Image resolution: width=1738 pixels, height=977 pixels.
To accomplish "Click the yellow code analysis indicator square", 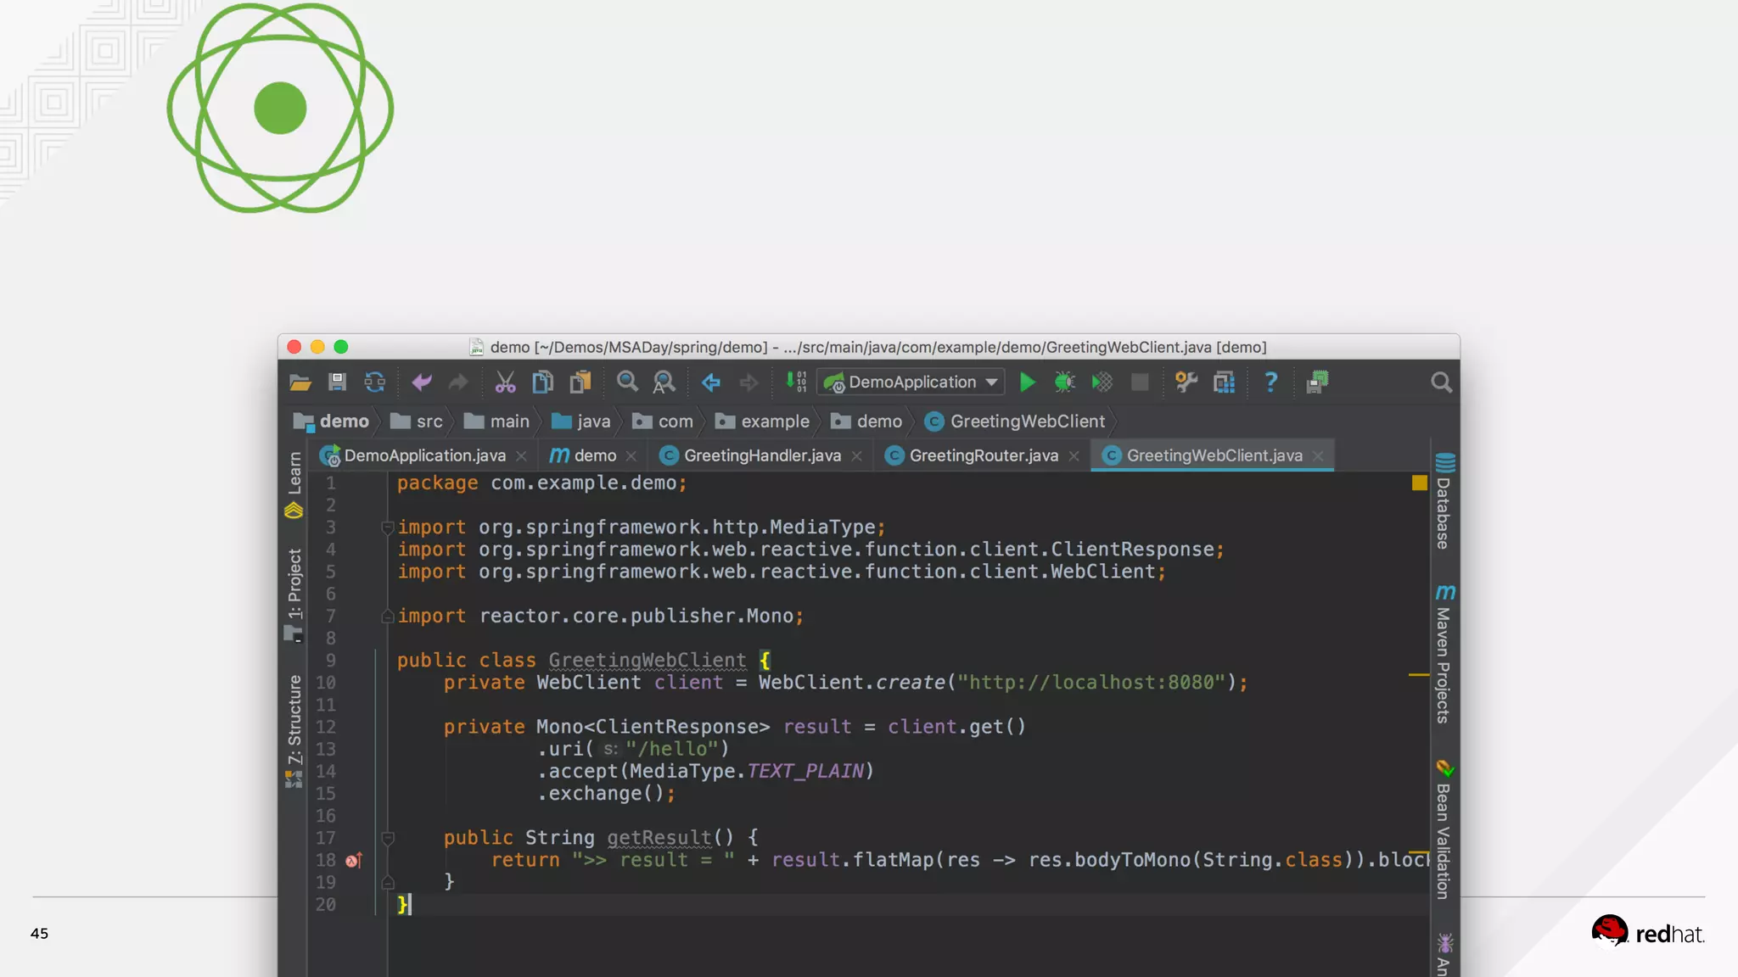I will (x=1419, y=483).
